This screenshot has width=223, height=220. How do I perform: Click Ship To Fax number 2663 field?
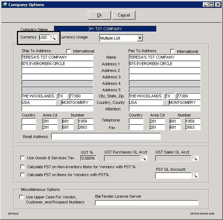[86, 127]
